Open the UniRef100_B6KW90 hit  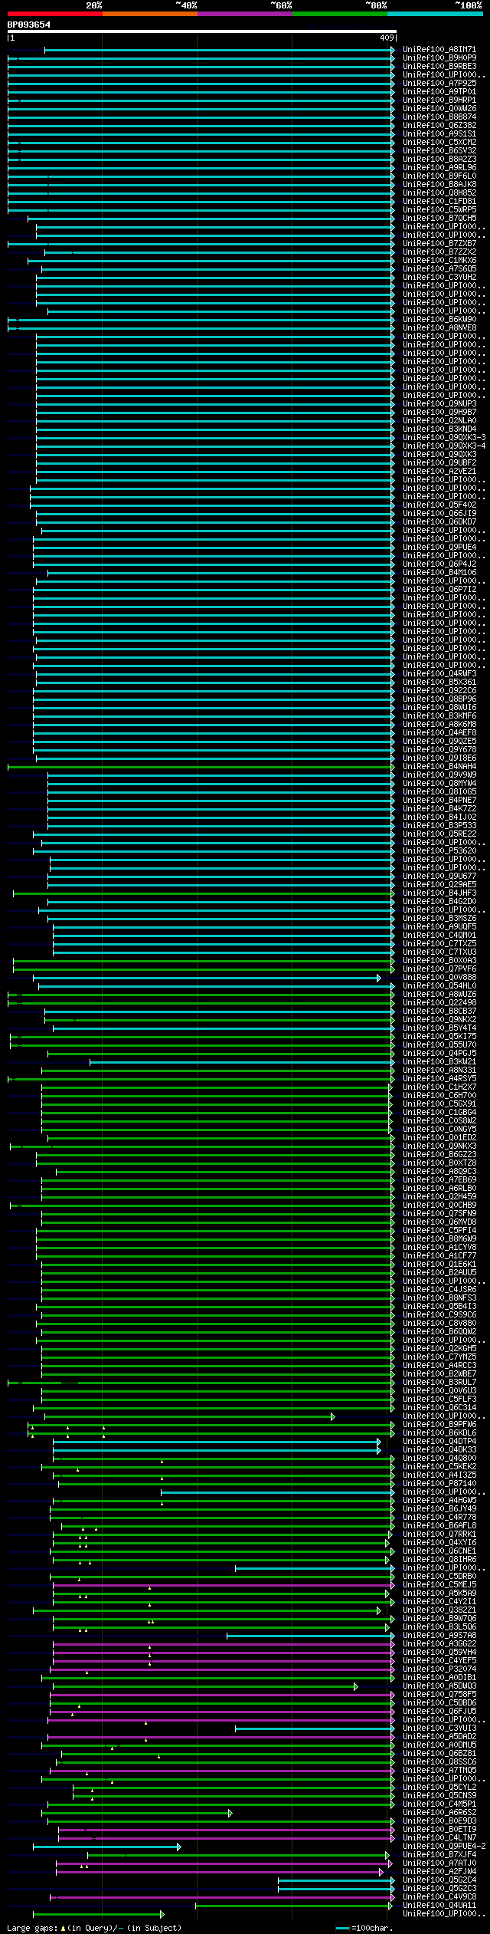tap(439, 319)
